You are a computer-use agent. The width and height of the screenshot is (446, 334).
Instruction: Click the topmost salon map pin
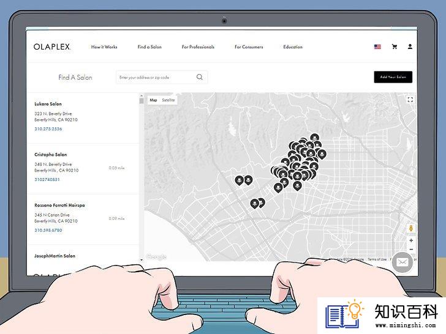click(314, 138)
